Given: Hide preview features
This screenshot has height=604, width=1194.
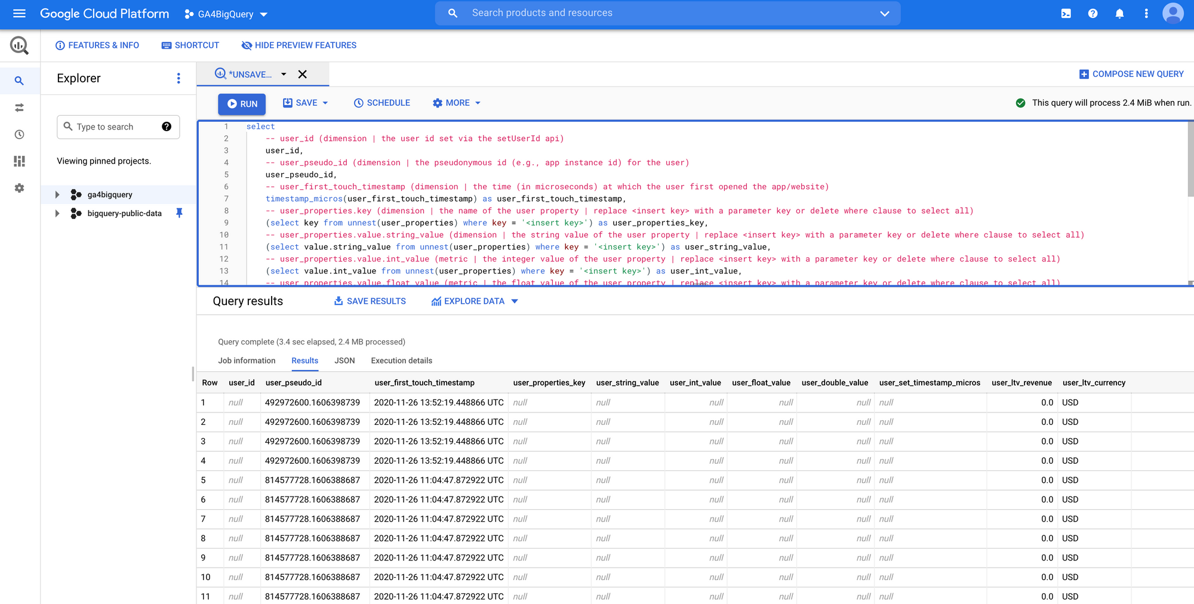Looking at the screenshot, I should 299,45.
